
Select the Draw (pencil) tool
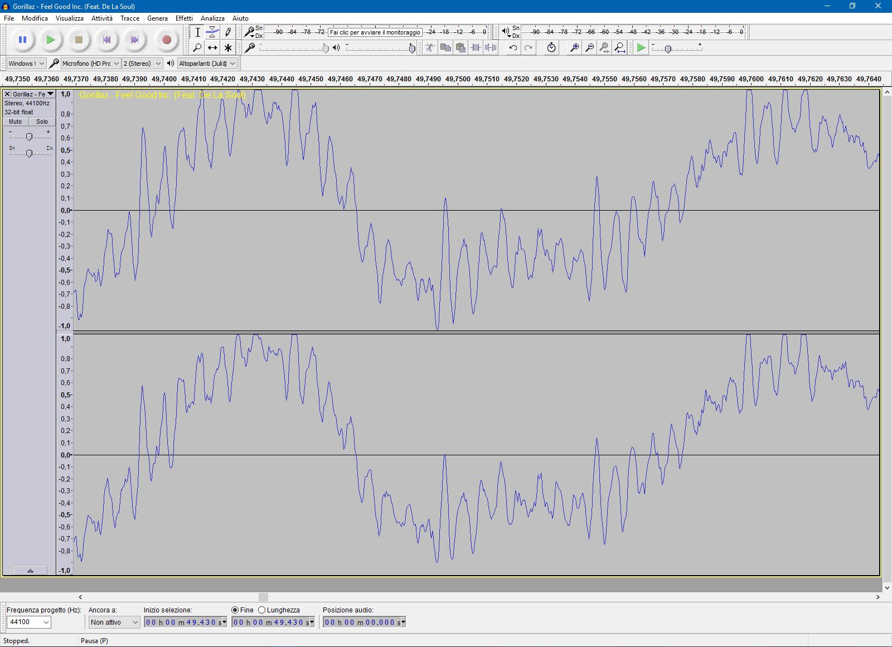(x=228, y=32)
